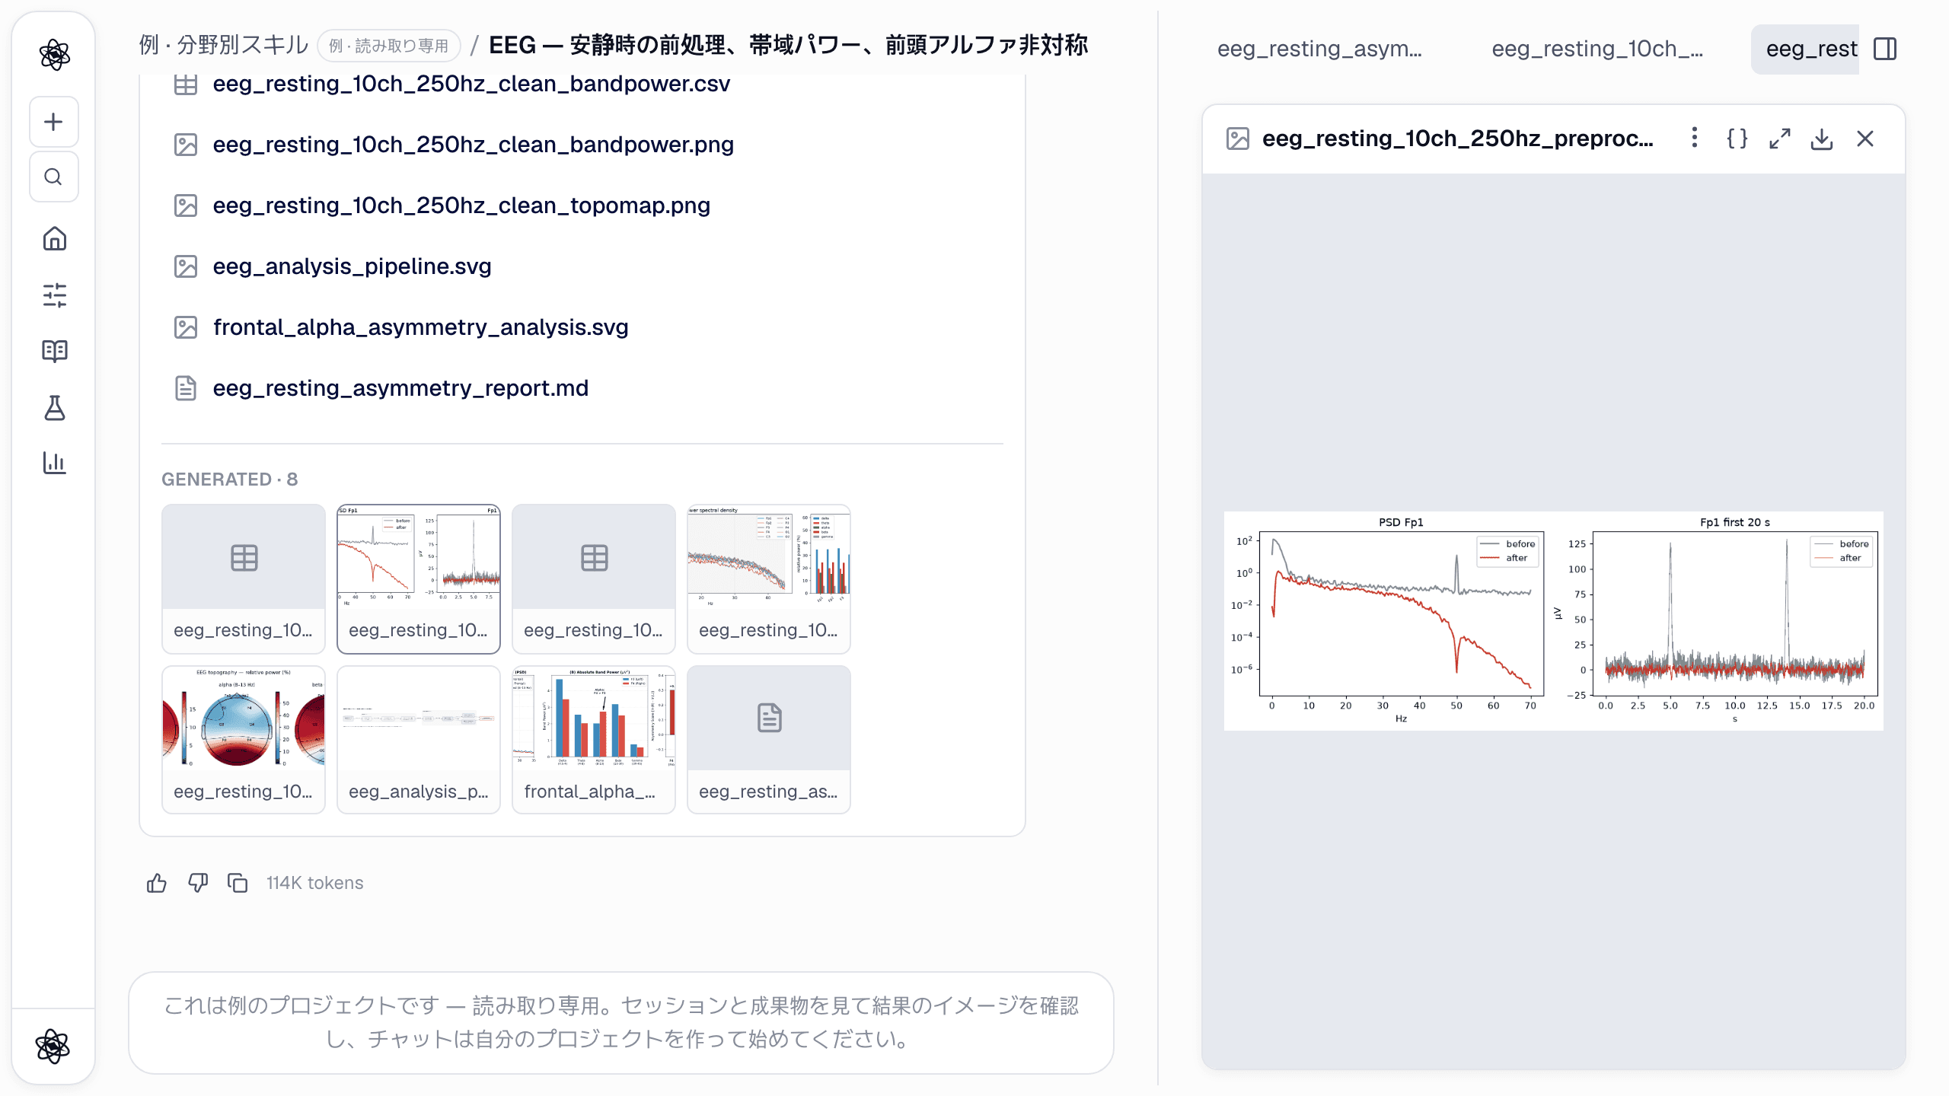Open the first table thumbnail card
Image resolution: width=1949 pixels, height=1096 pixels.
point(244,578)
